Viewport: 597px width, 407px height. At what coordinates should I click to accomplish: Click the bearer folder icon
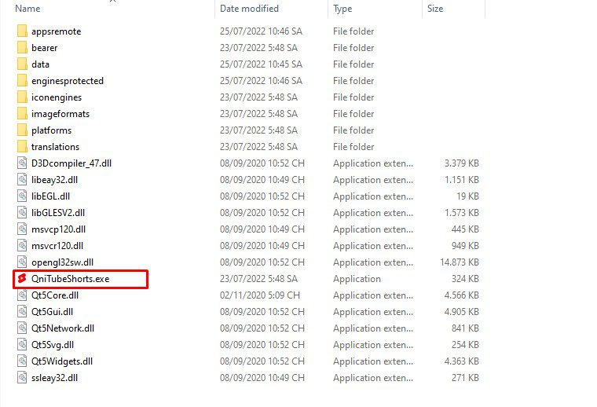click(x=22, y=48)
